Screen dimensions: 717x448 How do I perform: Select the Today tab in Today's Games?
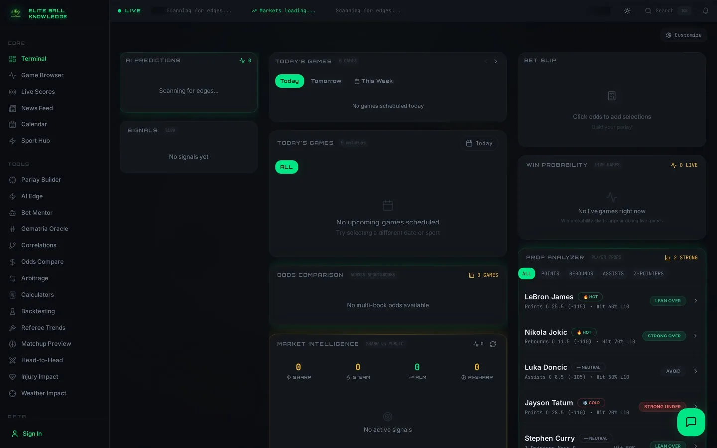[290, 81]
